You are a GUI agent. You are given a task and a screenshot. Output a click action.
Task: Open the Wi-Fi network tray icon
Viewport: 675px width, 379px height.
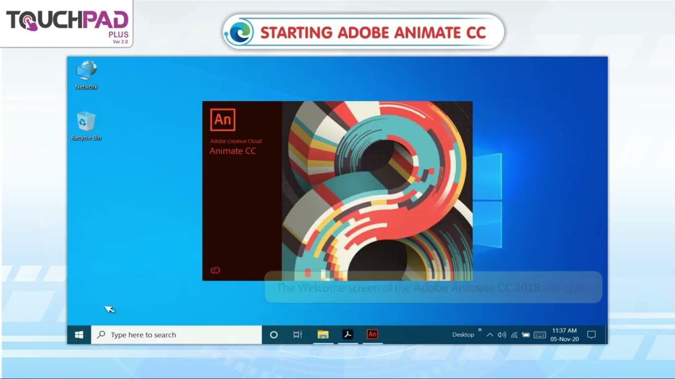click(514, 335)
